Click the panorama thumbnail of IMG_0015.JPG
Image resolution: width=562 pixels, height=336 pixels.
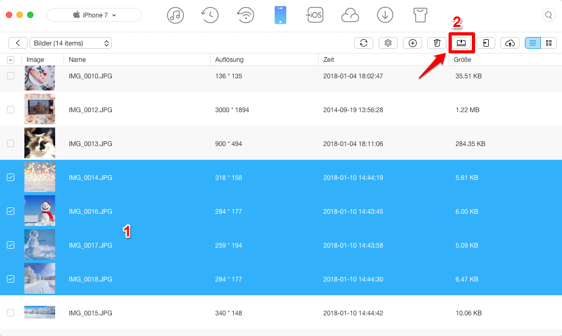[40, 312]
